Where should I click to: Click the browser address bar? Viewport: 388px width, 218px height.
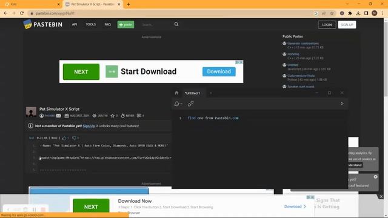(171, 13)
